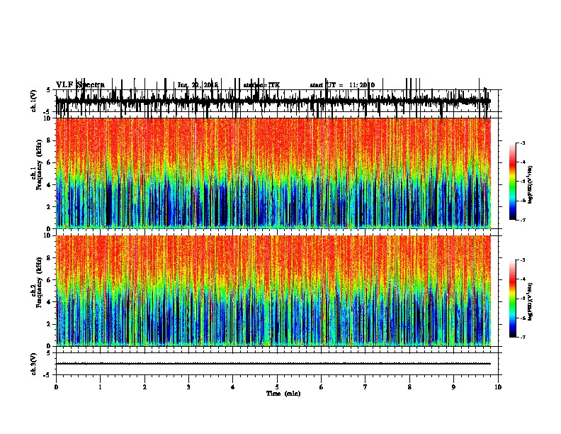Click the -3 value on ch.2 color bar
This screenshot has width=561, height=434.
(523, 260)
